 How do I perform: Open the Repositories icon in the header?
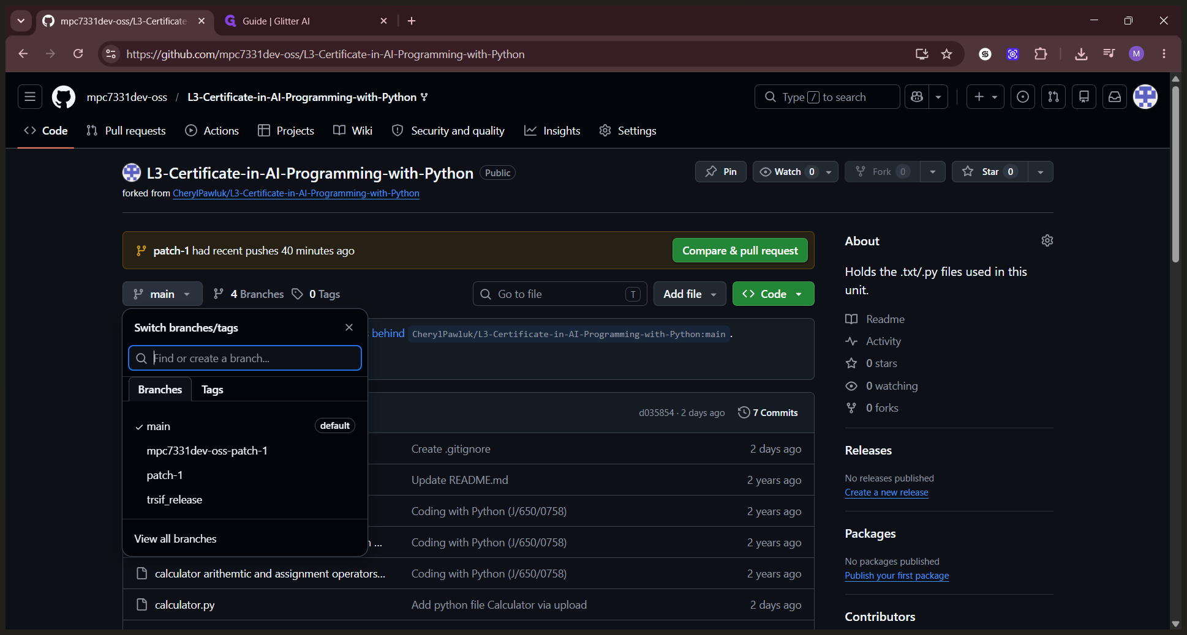(x=1084, y=97)
